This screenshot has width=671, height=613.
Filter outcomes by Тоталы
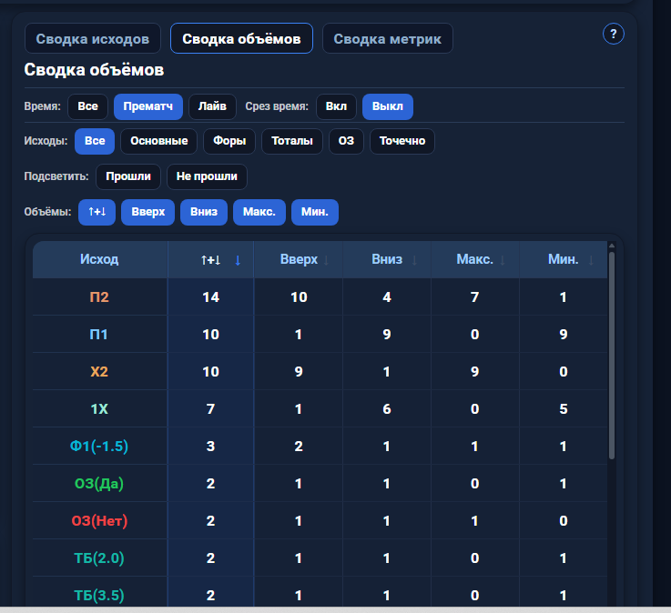pos(292,141)
